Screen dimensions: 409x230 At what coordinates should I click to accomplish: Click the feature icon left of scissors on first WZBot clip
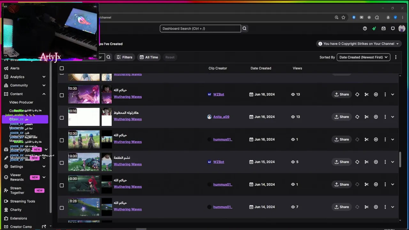pos(357,95)
